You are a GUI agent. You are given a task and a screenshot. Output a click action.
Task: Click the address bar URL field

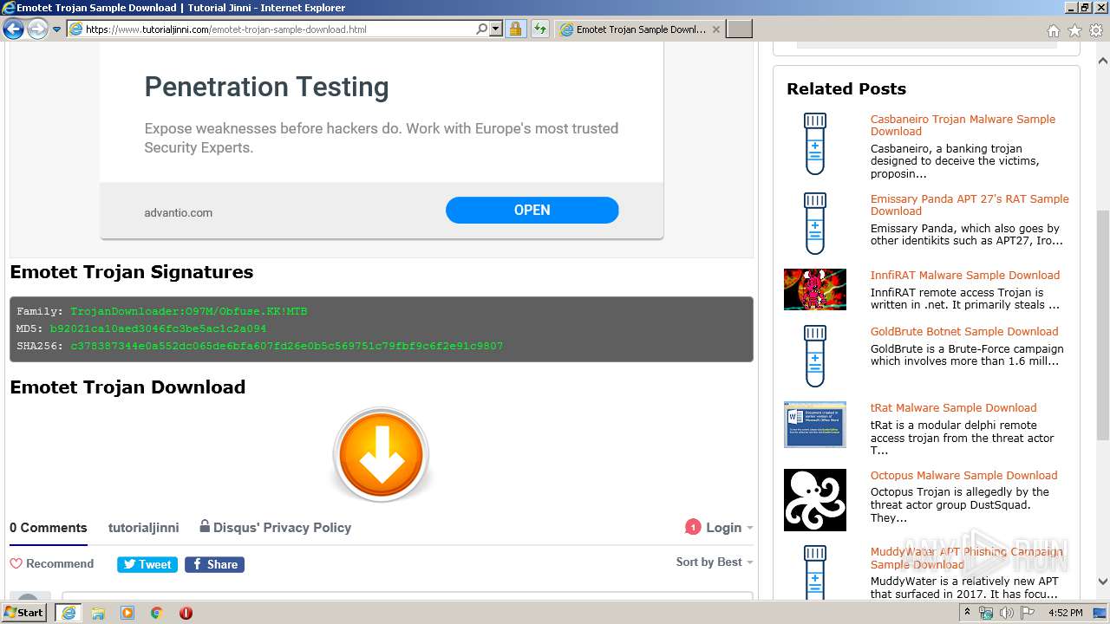point(279,29)
